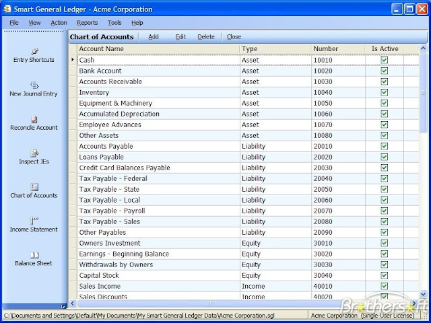Select the Withdrawals by Owners row

pos(248,264)
